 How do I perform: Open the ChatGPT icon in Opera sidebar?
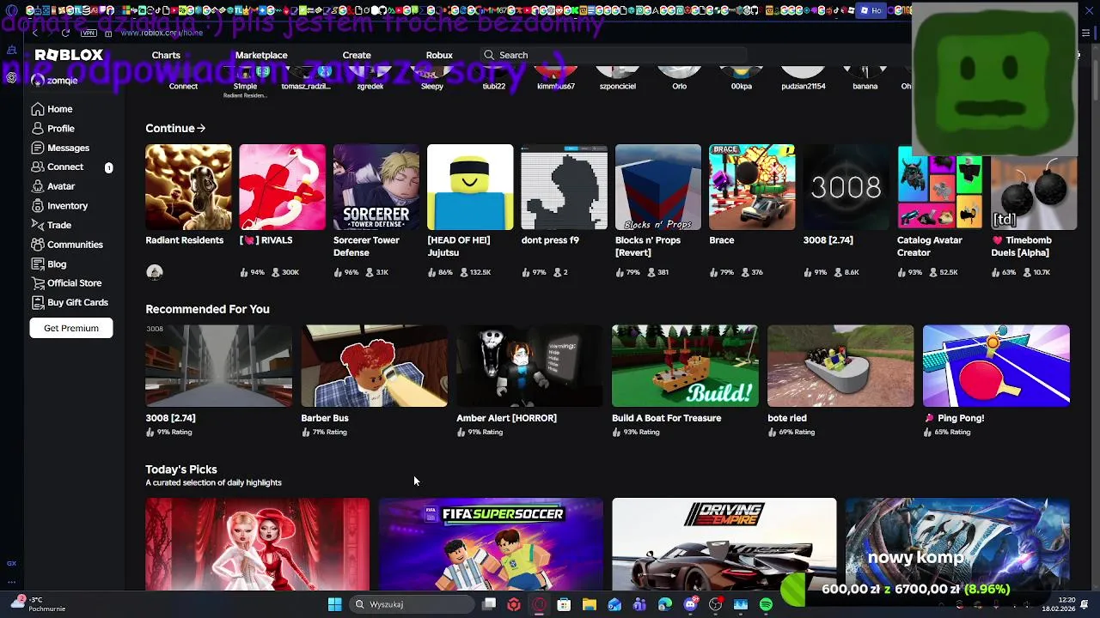11,77
